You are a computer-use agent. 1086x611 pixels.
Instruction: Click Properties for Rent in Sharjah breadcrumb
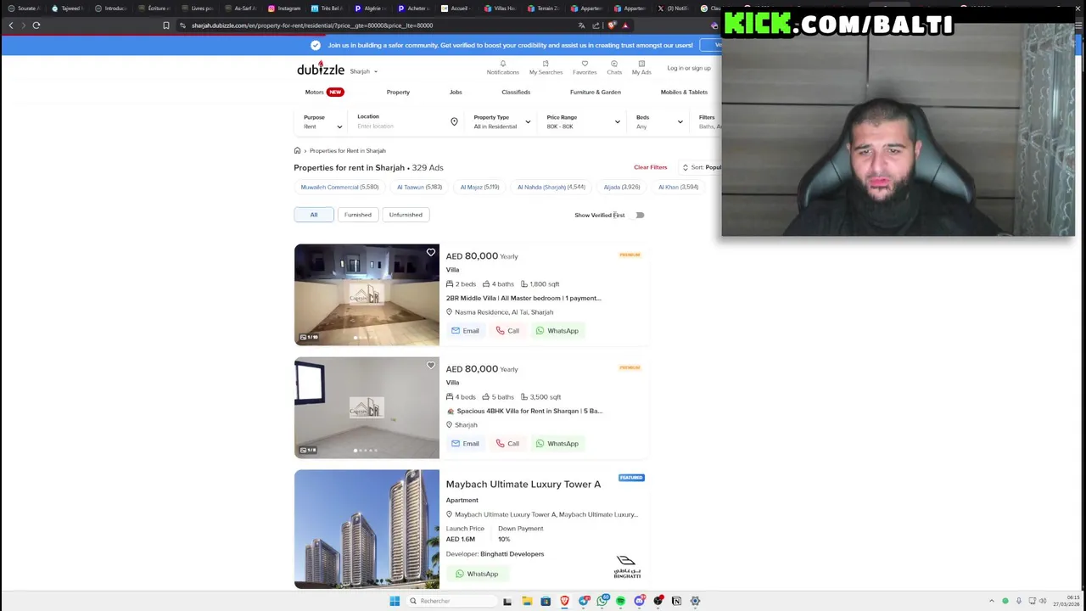click(348, 150)
